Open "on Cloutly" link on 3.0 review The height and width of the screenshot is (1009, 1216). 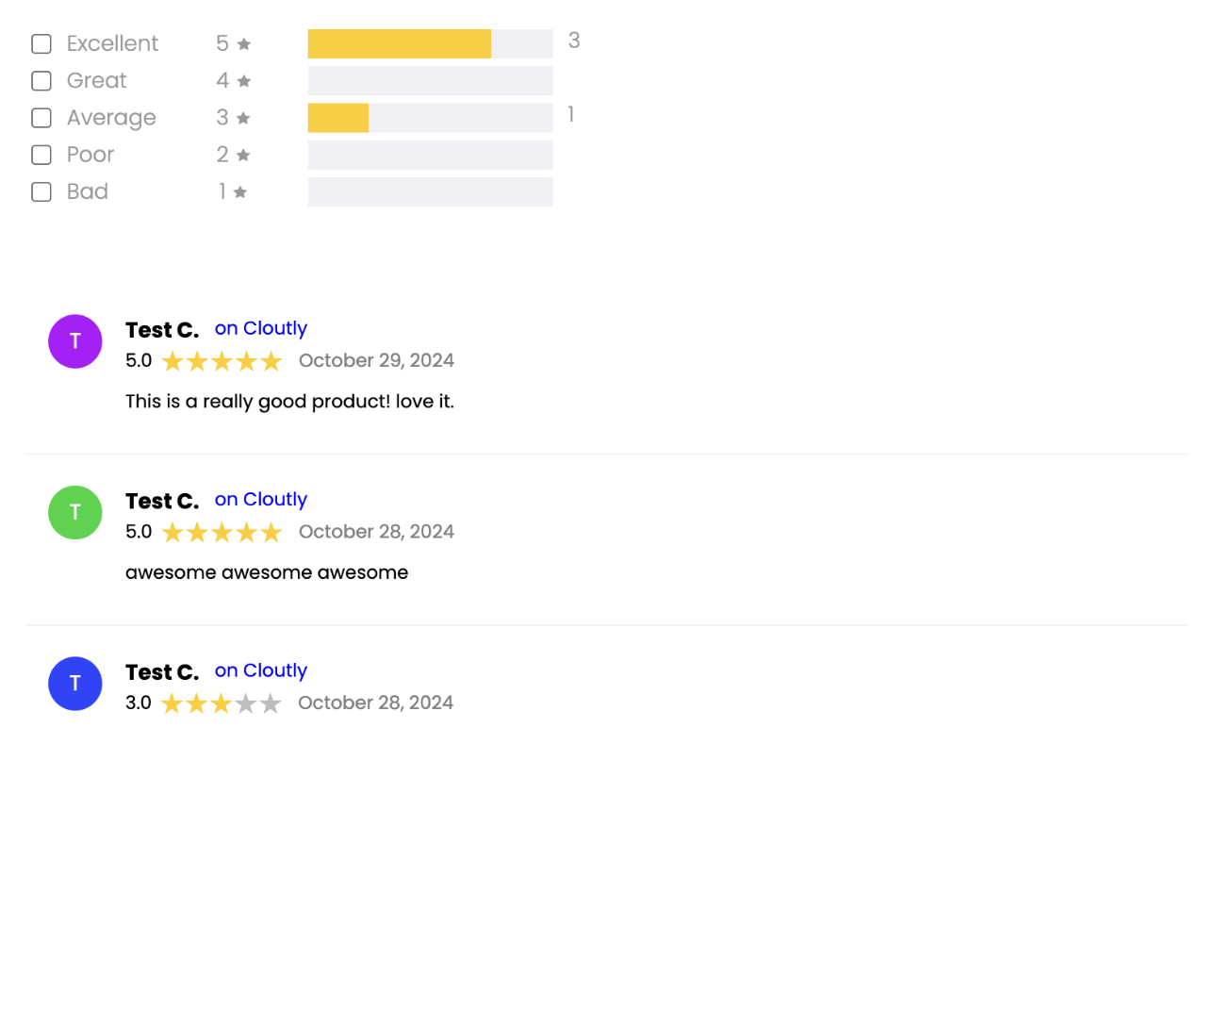tap(261, 670)
